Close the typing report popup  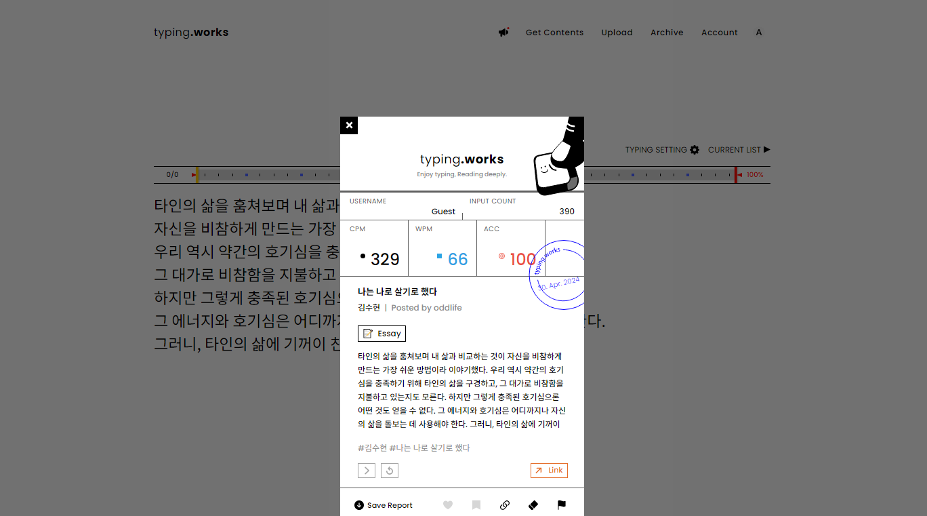tap(349, 125)
